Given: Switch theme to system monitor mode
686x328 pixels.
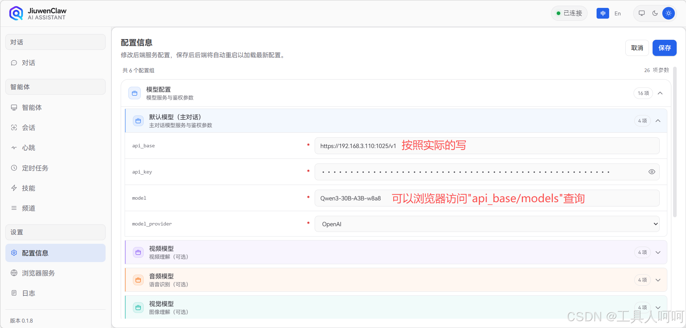Looking at the screenshot, I should pyautogui.click(x=641, y=13).
